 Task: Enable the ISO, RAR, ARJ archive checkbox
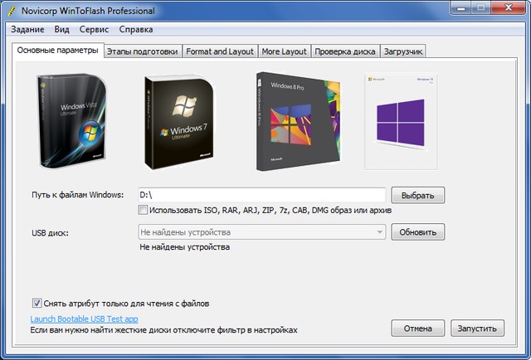(144, 210)
